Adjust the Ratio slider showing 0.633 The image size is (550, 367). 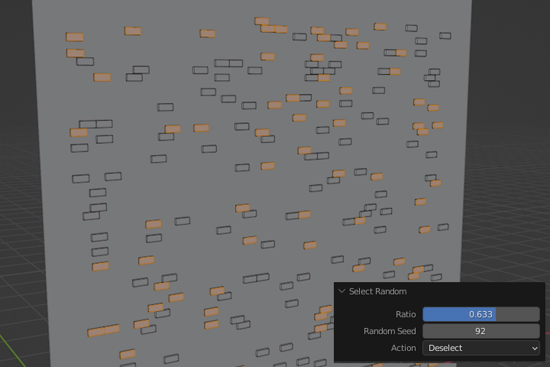point(481,314)
